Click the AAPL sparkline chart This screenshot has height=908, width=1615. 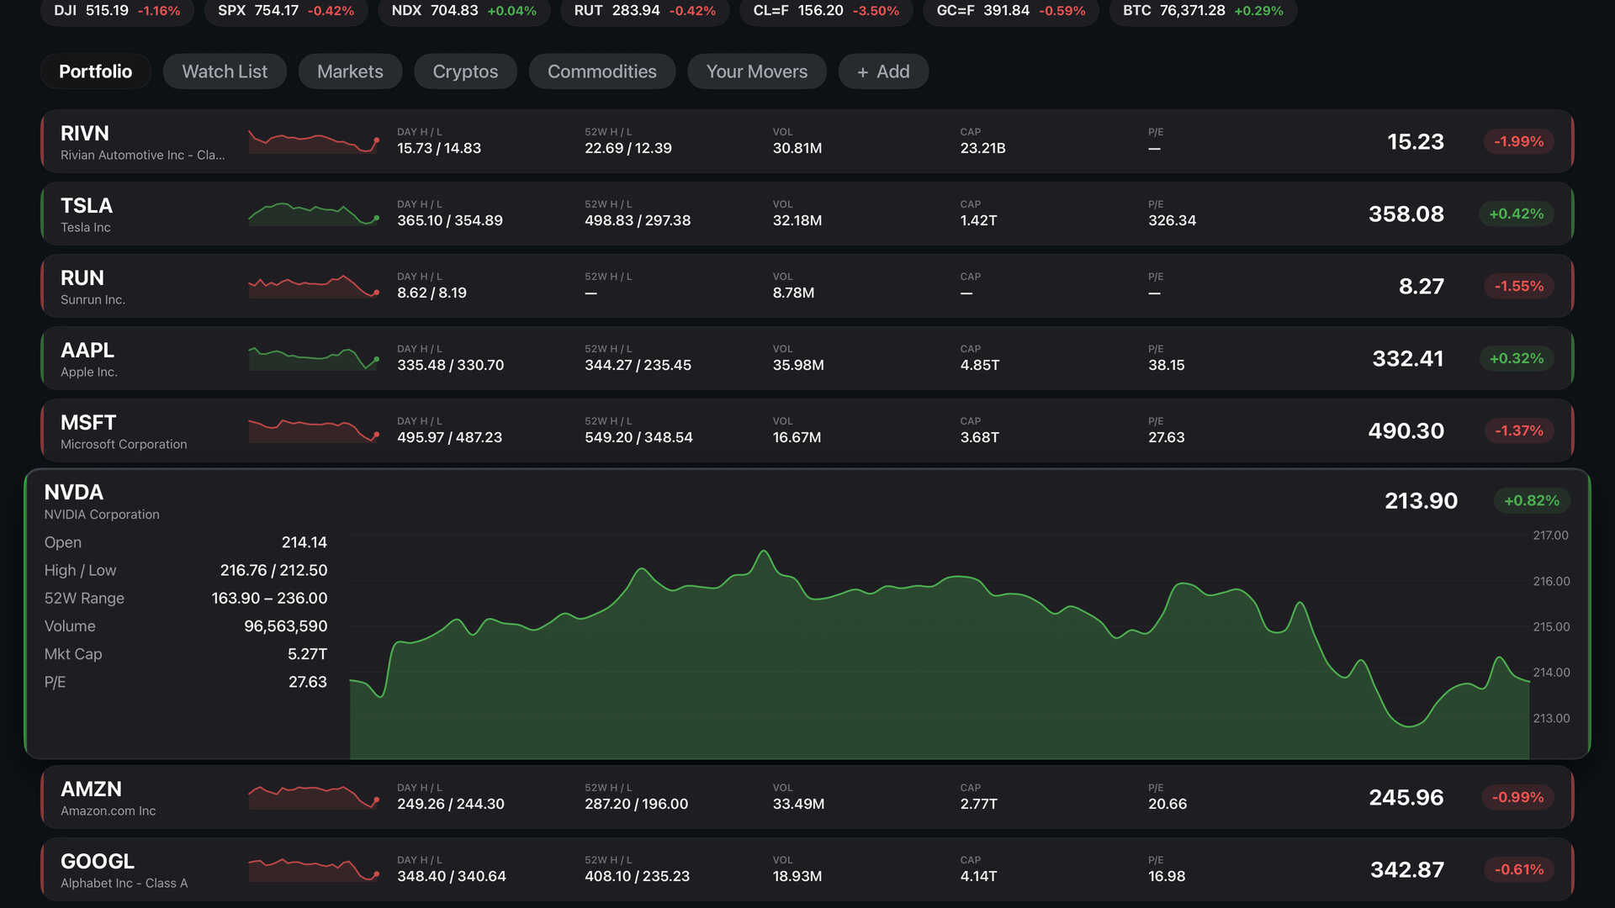pyautogui.click(x=314, y=358)
